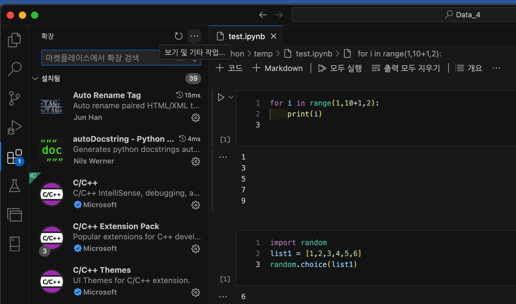
Task: Click the autoDocstring doc extension icon
Action: (52, 150)
